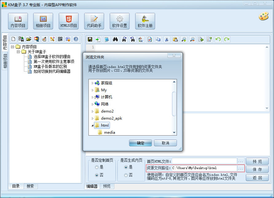Expand the 网络 node
Image resolution: width=274 pixels, height=198 pixels.
(92, 104)
